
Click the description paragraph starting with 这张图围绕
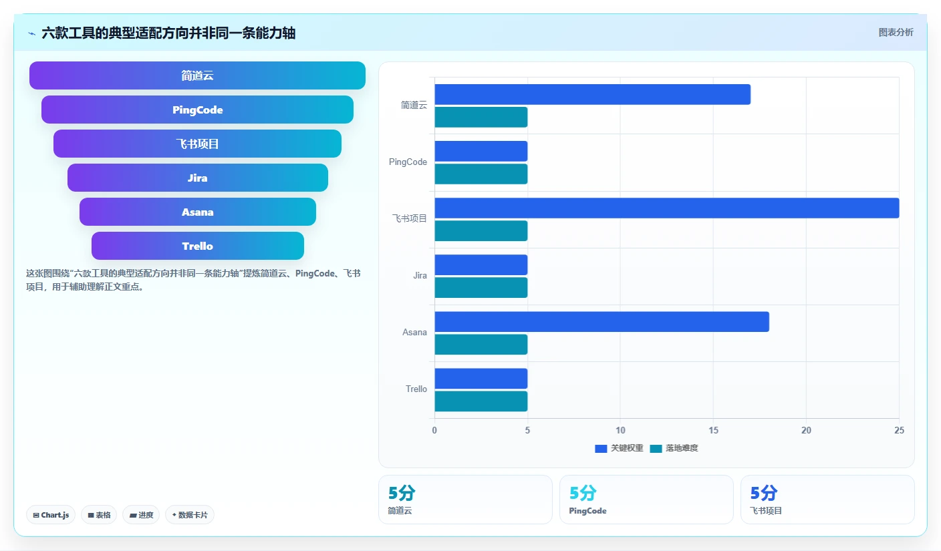pyautogui.click(x=194, y=281)
